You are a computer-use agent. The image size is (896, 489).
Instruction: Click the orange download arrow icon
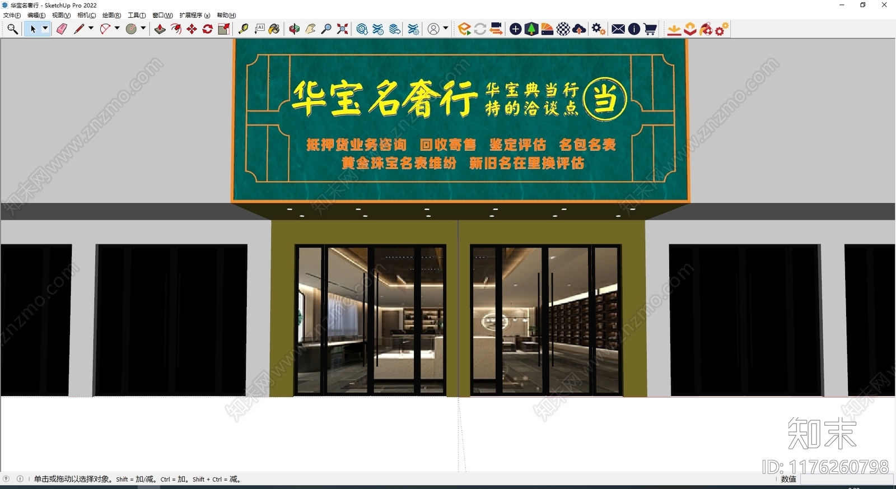(x=674, y=29)
